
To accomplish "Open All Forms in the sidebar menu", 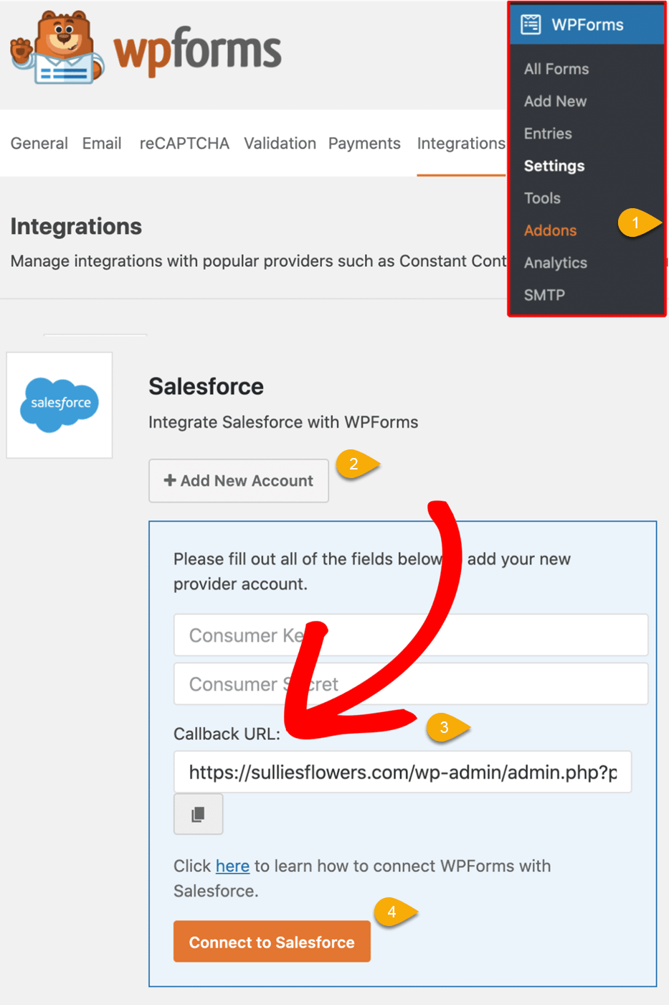I will [x=556, y=69].
